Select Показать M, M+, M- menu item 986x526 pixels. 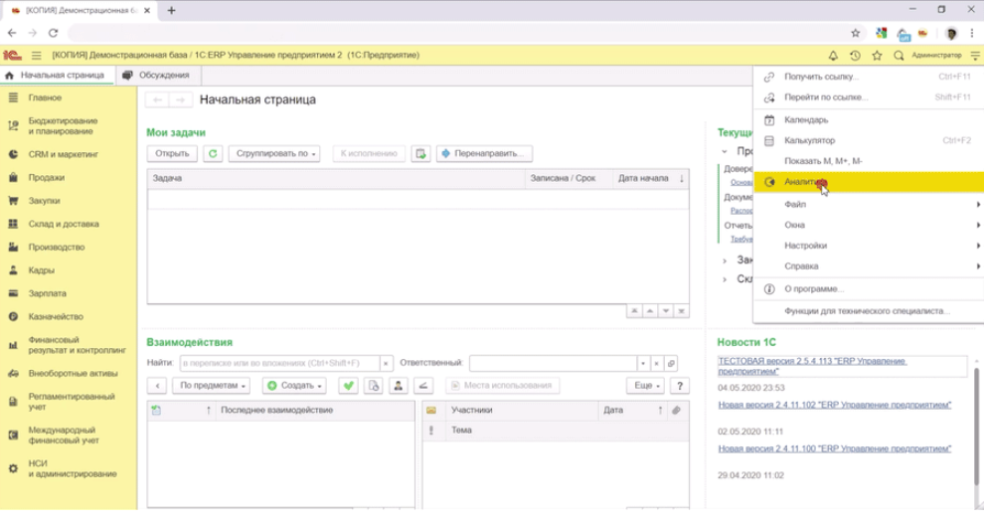click(x=869, y=161)
